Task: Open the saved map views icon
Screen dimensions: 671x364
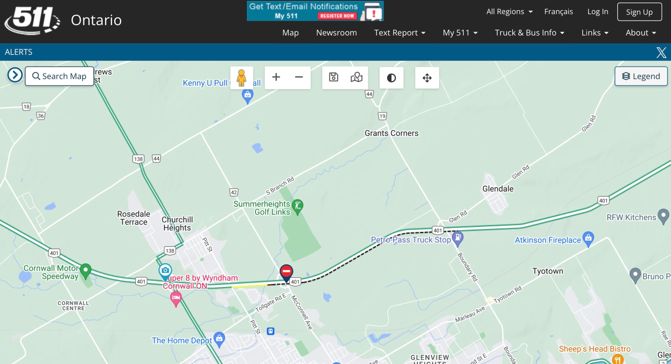Action: [356, 77]
